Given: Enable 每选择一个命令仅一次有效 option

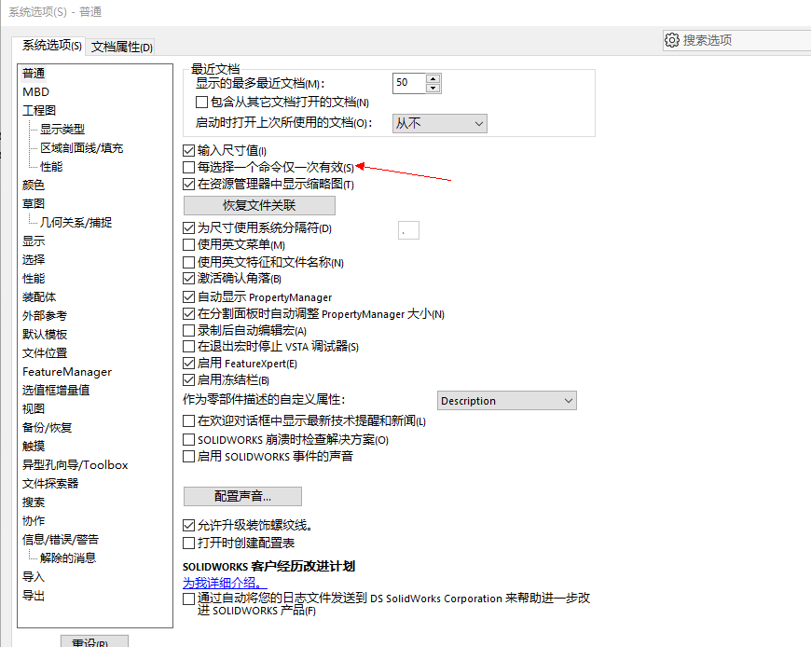Looking at the screenshot, I should click(188, 168).
